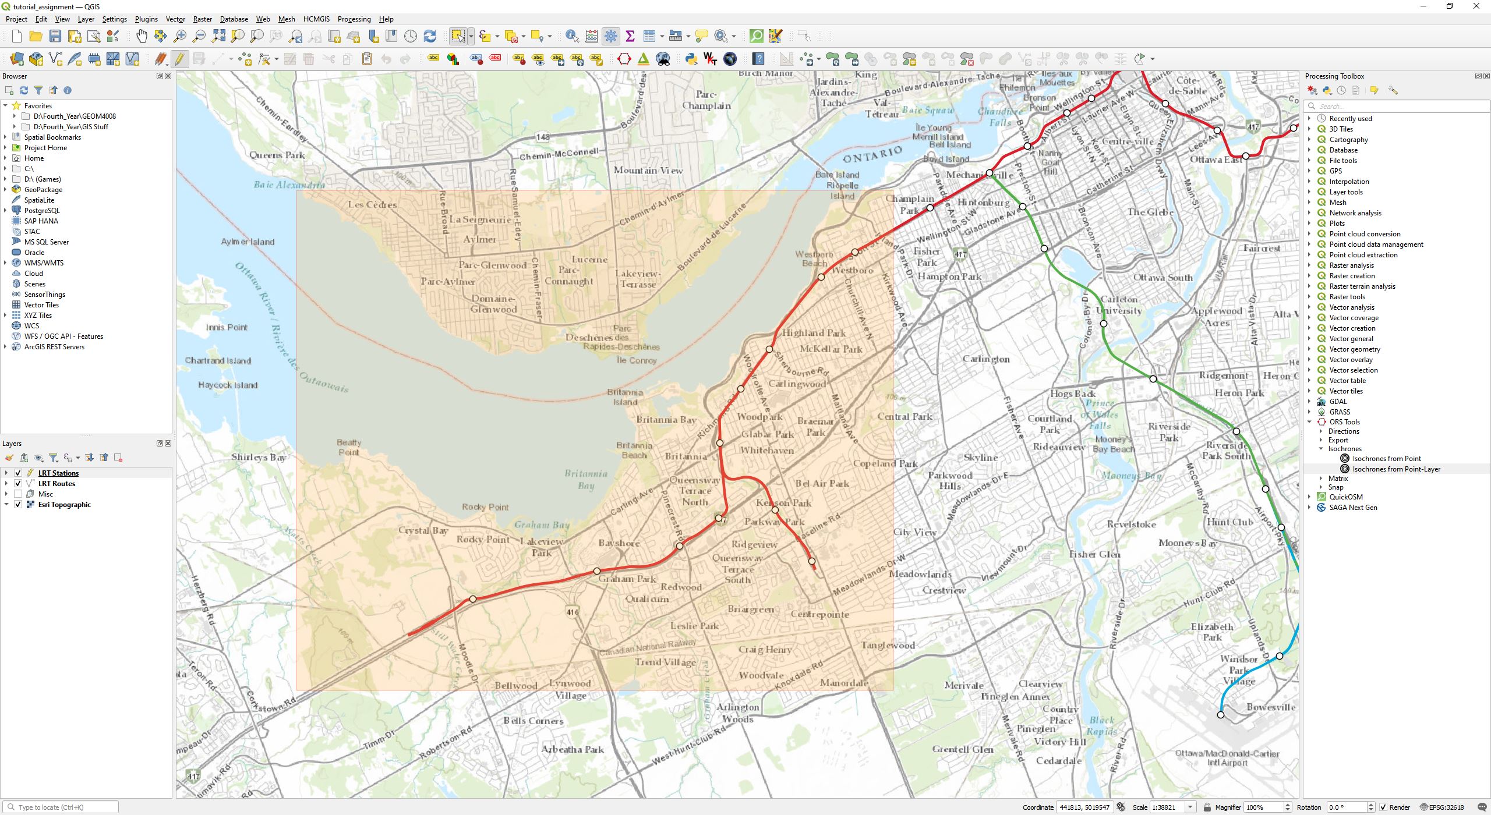Open the Statistical Summary sigma icon
Viewport: 1491px width, 815px height.
coord(630,36)
